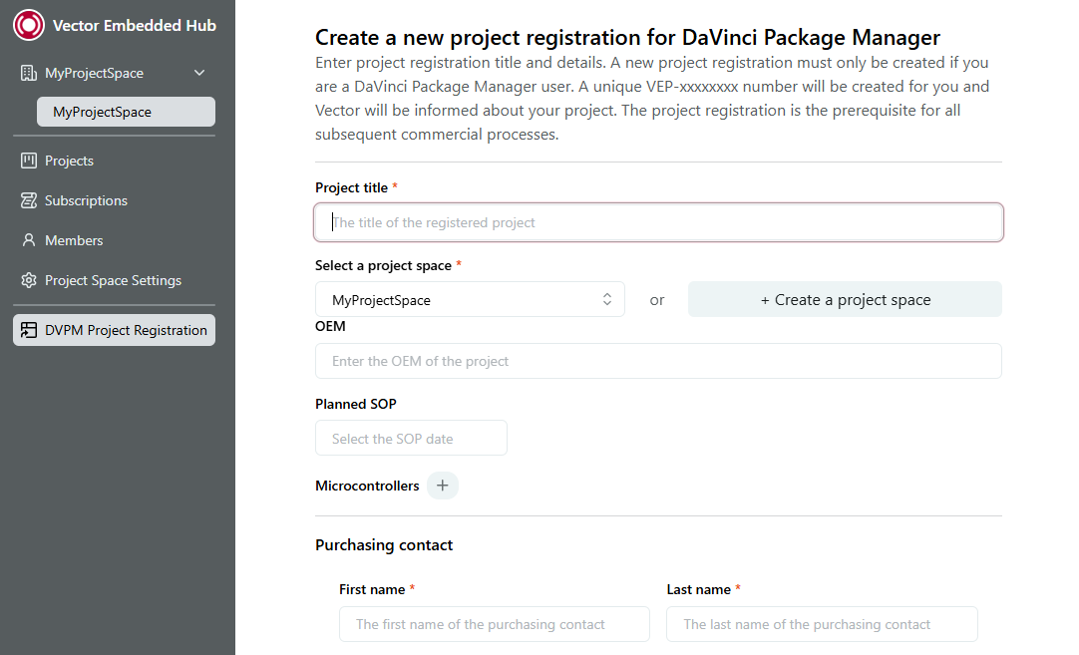Click the Subscriptions icon in sidebar

[x=28, y=201]
